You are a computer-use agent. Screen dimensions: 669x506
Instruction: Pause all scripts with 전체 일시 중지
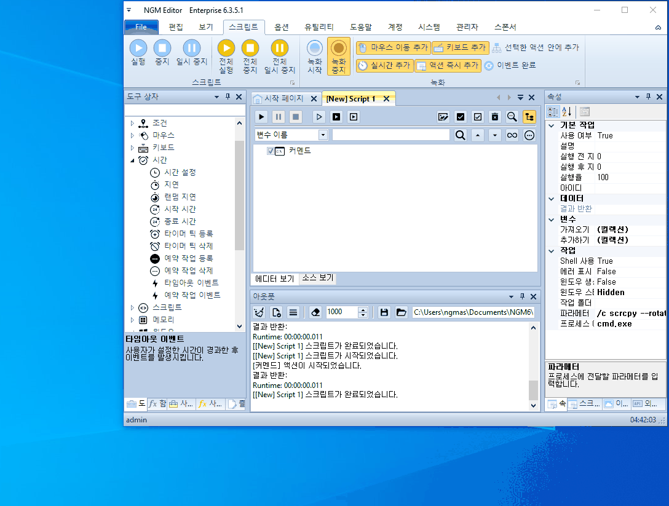(x=279, y=57)
